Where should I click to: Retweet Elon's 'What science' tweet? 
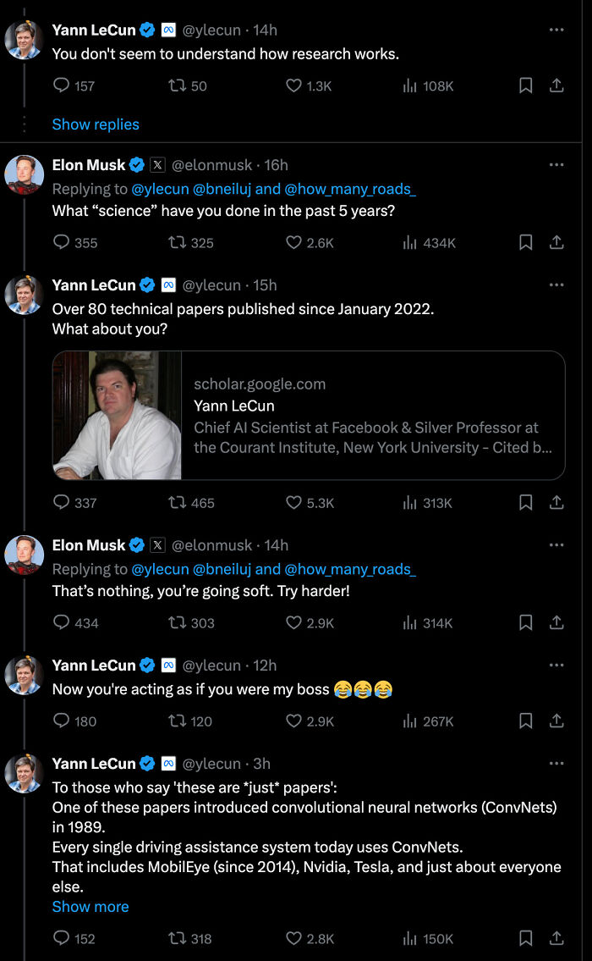pos(178,243)
